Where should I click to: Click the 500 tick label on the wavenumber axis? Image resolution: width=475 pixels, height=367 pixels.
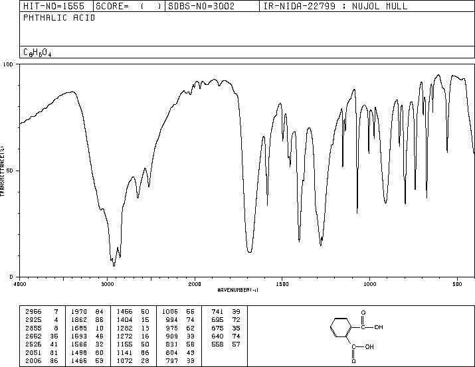[457, 284]
